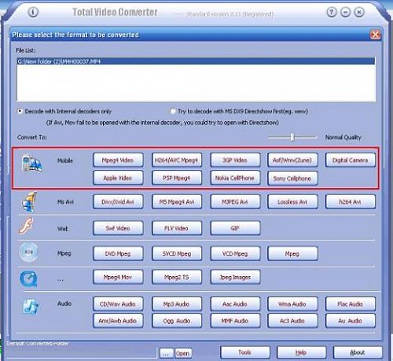Click the About button
393x361 pixels.
pyautogui.click(x=358, y=352)
